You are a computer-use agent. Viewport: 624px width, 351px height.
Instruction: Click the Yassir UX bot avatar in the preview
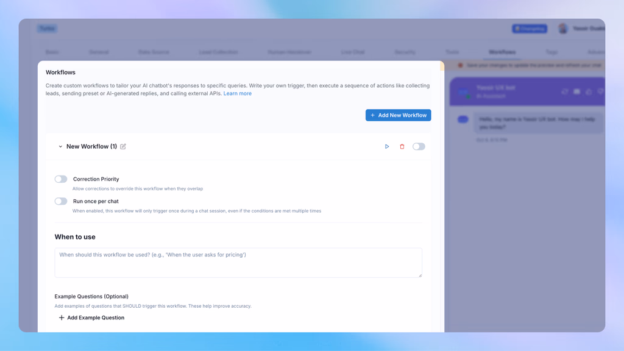pyautogui.click(x=463, y=91)
